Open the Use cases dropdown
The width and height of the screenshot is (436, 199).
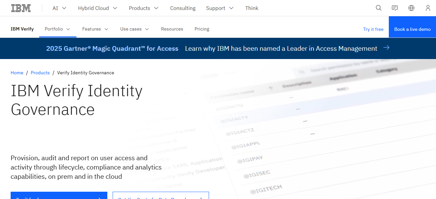134,29
